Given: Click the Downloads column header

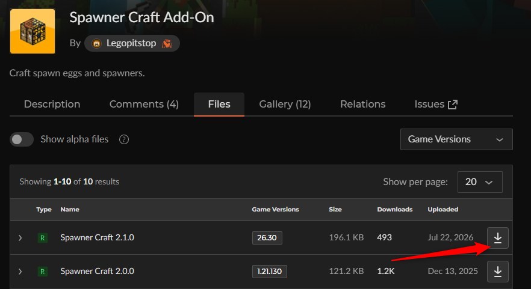Looking at the screenshot, I should [x=395, y=210].
